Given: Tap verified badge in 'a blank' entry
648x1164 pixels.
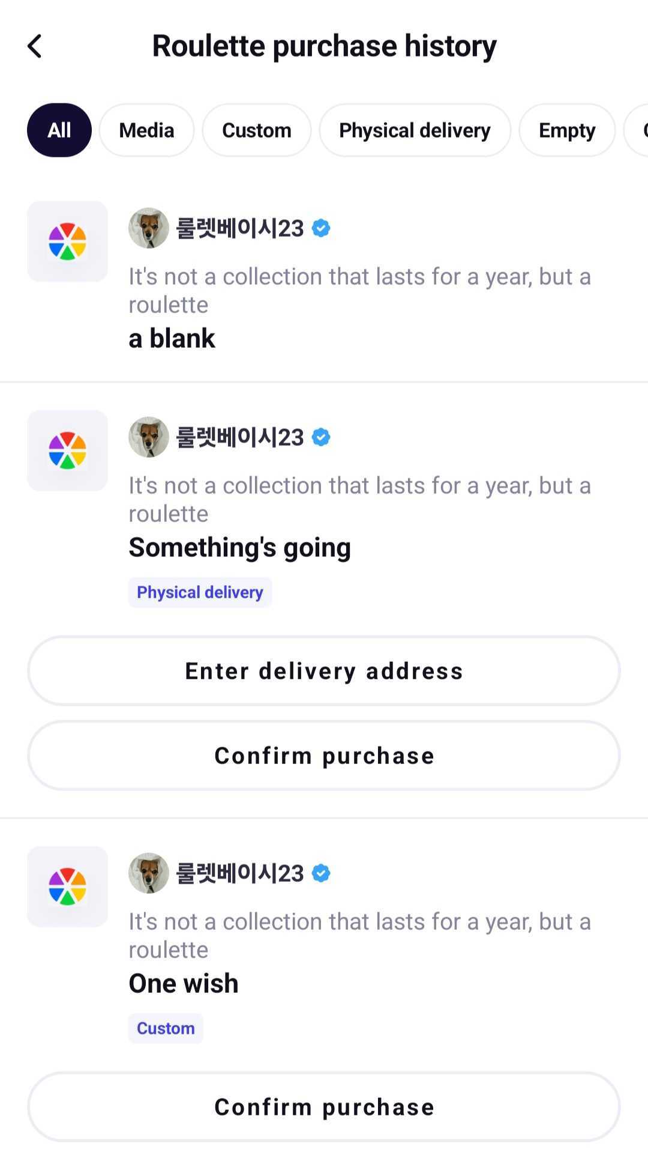Looking at the screenshot, I should (x=321, y=228).
